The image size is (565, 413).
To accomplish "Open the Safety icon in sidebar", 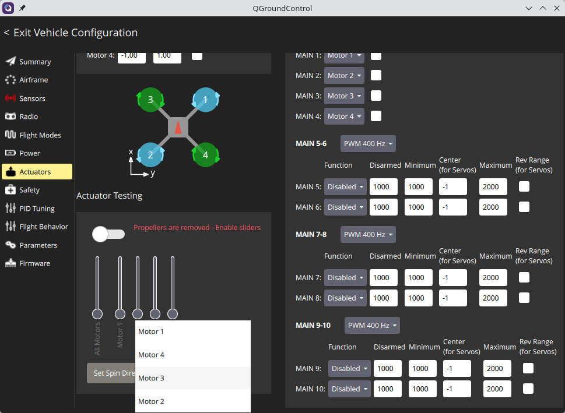I will tap(10, 190).
